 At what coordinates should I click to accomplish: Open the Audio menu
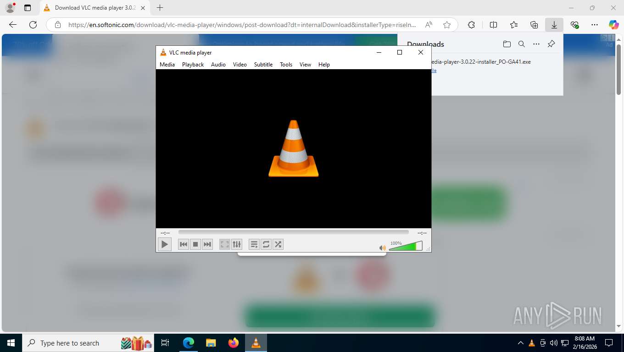tap(218, 65)
